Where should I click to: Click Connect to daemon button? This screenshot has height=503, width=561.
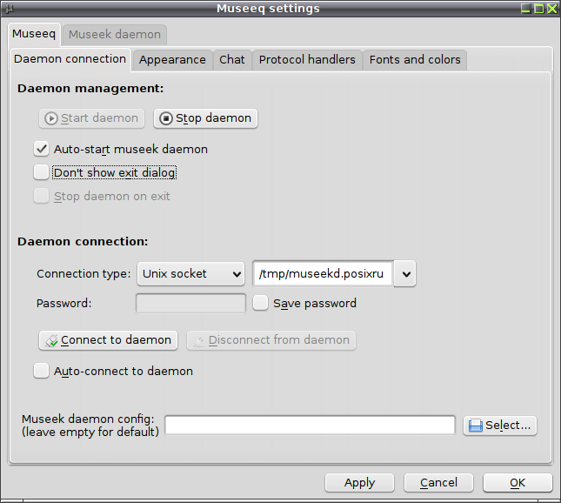click(x=108, y=340)
